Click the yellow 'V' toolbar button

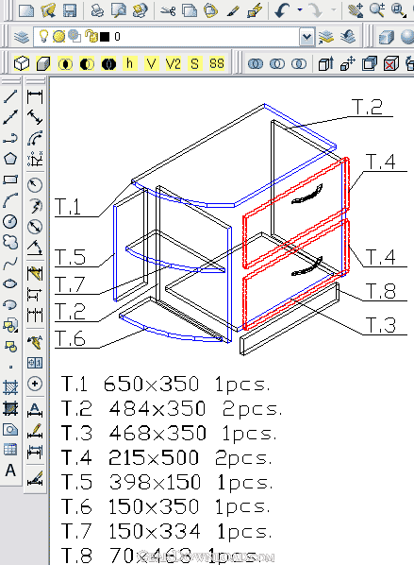(x=152, y=64)
